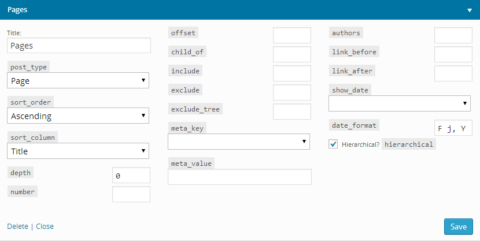Uncheck the Hierarchical checkbox
This screenshot has width=480, height=241.
point(333,144)
